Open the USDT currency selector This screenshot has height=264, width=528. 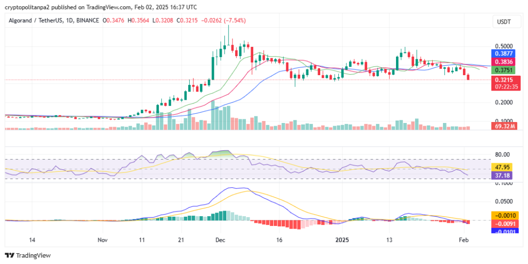pyautogui.click(x=504, y=22)
